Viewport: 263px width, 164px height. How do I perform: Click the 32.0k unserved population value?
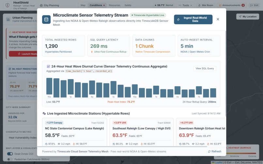click(x=13, y=117)
